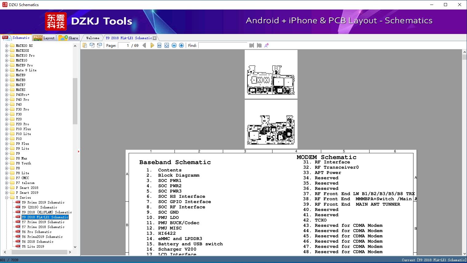
Task: Collapse the Y Series folder
Action: click(7, 197)
